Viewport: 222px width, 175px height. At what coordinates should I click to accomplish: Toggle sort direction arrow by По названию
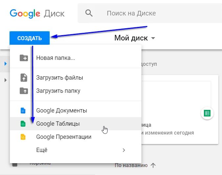click(x=153, y=165)
